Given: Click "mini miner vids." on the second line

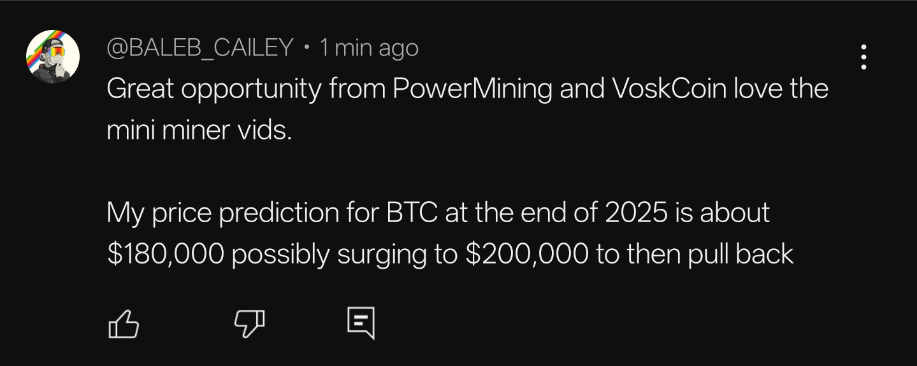Looking at the screenshot, I should click(199, 130).
